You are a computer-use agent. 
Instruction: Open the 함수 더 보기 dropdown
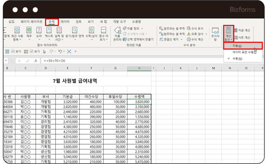[x=104, y=33]
